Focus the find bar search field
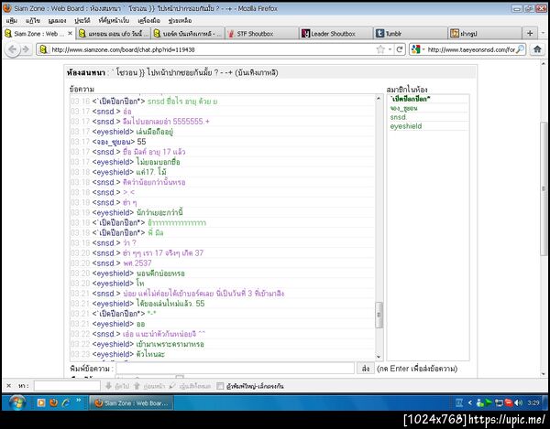The width and height of the screenshot is (550, 429). point(67,386)
